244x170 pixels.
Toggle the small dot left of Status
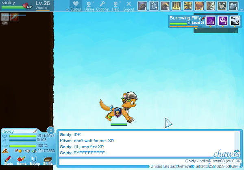click(x=67, y=9)
